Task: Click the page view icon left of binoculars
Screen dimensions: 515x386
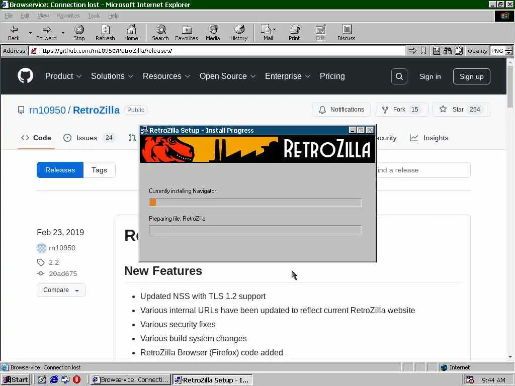Action: pos(436,51)
